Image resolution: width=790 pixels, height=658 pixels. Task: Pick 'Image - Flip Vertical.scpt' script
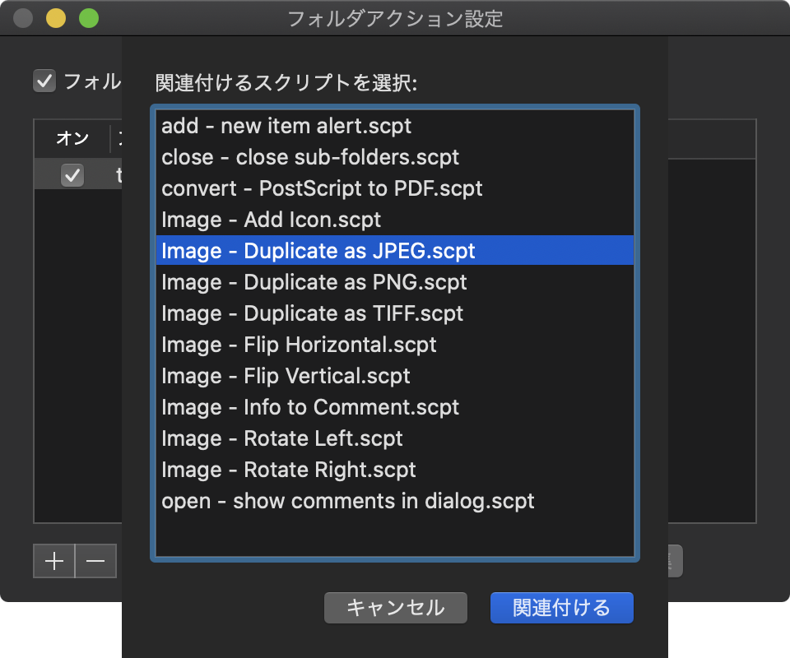(286, 376)
